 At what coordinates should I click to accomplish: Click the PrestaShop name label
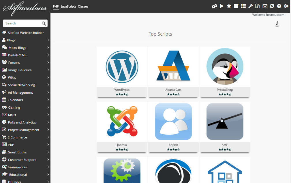225,90
